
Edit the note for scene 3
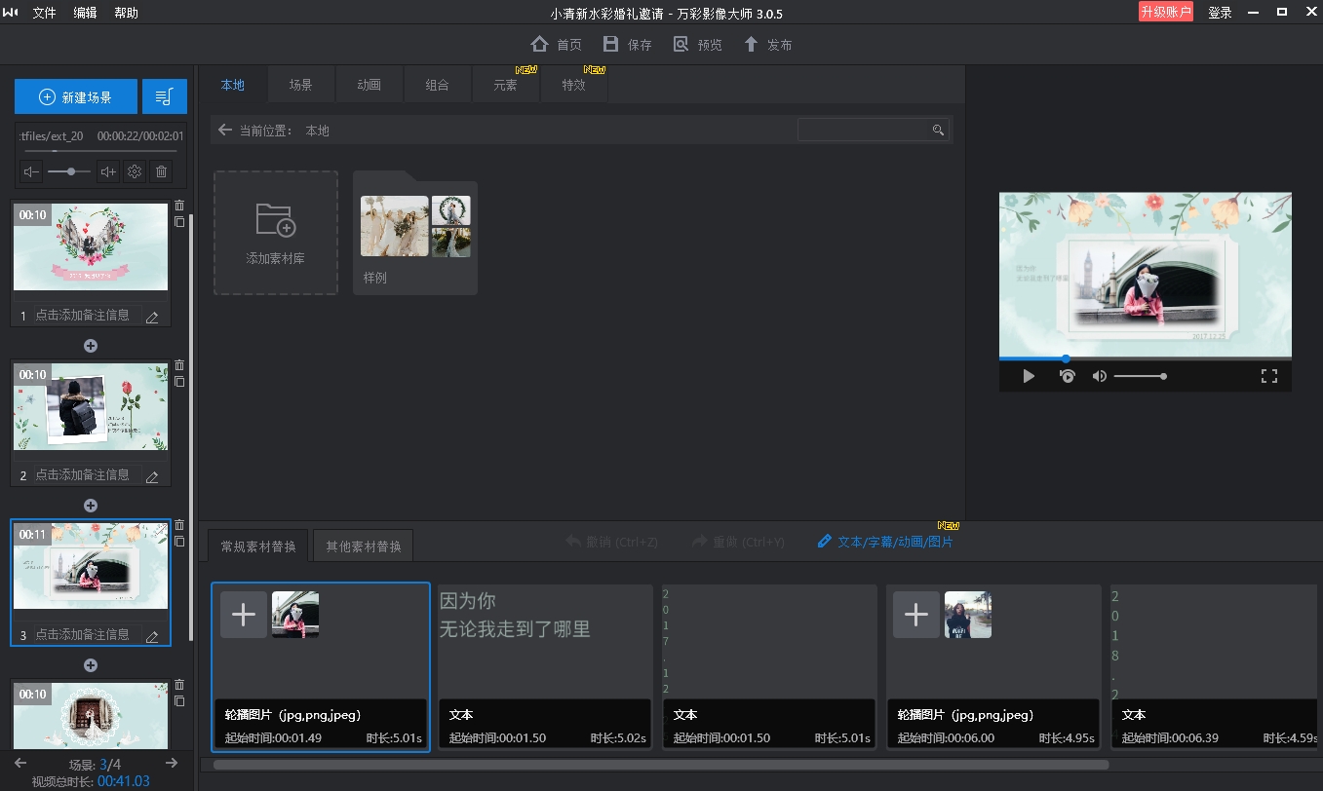pyautogui.click(x=152, y=636)
